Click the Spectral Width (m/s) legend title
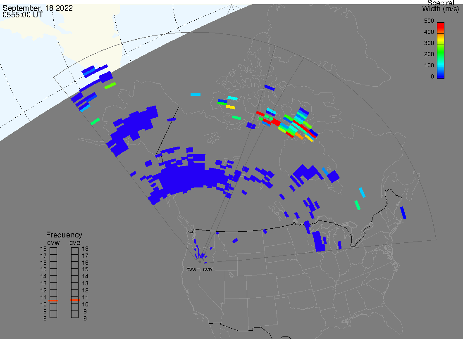Viewport: 463px width, 339px height. [x=441, y=6]
